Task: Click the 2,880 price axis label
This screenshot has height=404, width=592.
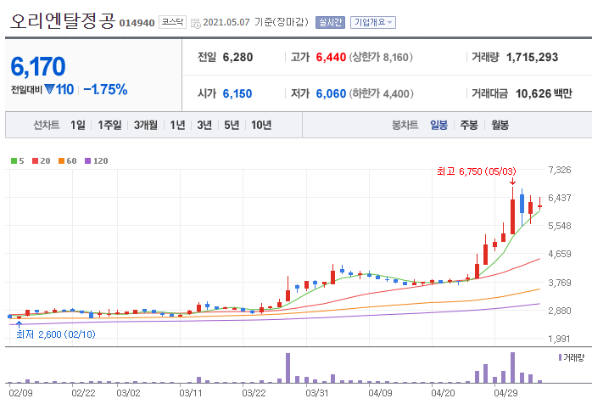Action: (560, 311)
